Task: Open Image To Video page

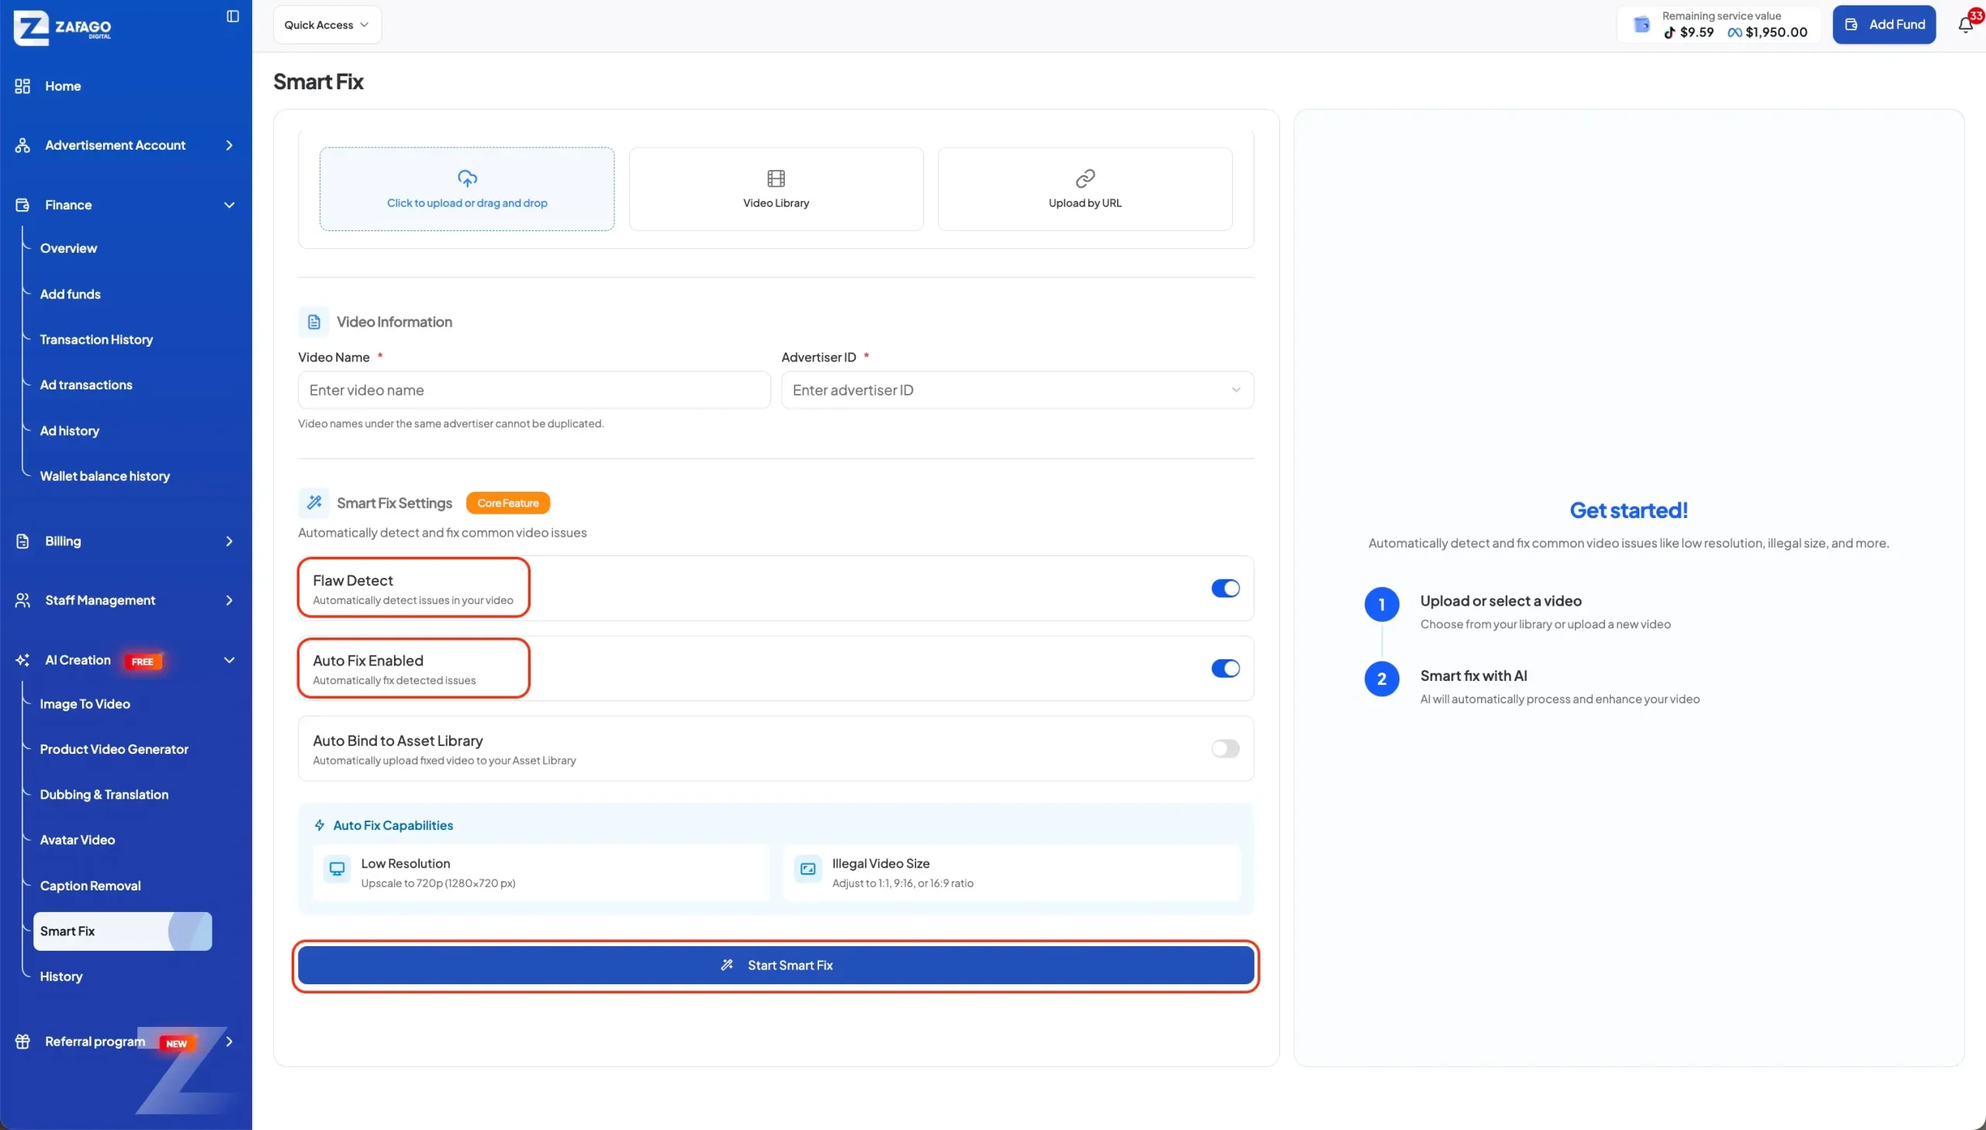Action: 85,704
